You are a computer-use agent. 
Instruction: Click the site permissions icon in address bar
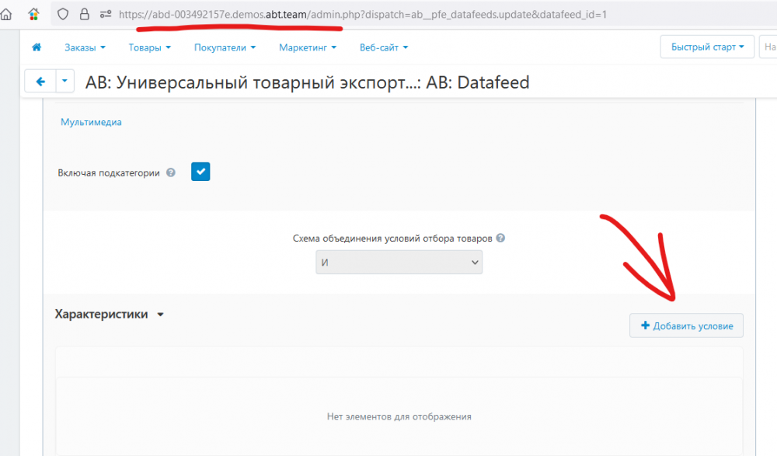(105, 14)
